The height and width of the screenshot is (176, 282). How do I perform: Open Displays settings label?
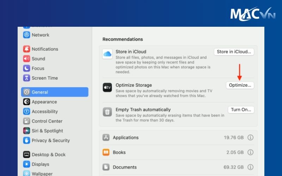pyautogui.click(x=41, y=164)
